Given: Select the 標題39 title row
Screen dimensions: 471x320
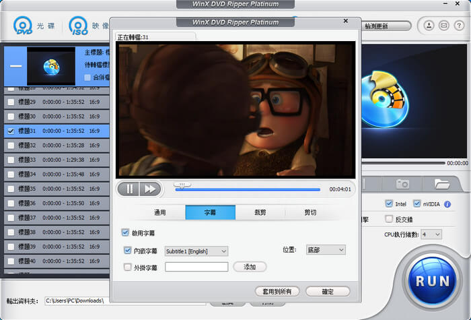Looking at the screenshot, I should [x=57, y=247].
